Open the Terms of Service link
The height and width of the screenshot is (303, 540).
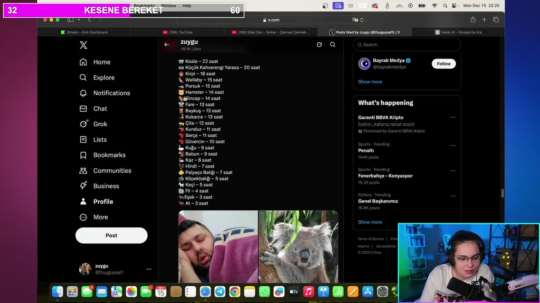(371, 239)
